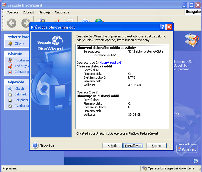Click the Nápověda link in the dialog
This screenshot has width=202, height=172.
47,145
